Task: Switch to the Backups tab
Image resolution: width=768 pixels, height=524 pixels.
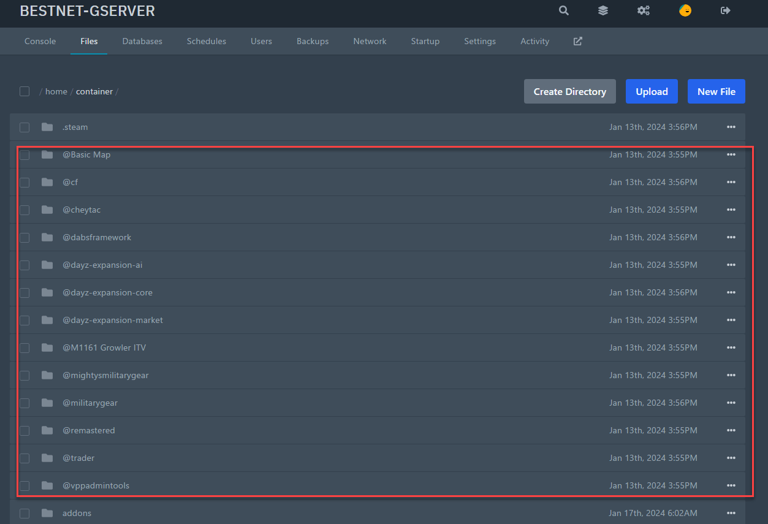Action: click(313, 41)
